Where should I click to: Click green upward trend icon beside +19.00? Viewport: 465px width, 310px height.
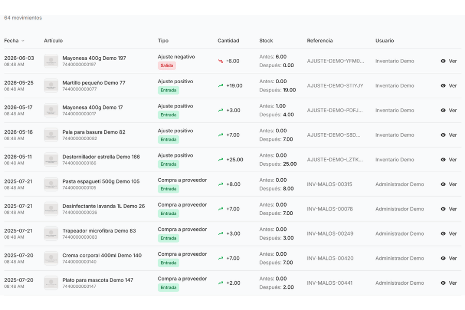(220, 86)
